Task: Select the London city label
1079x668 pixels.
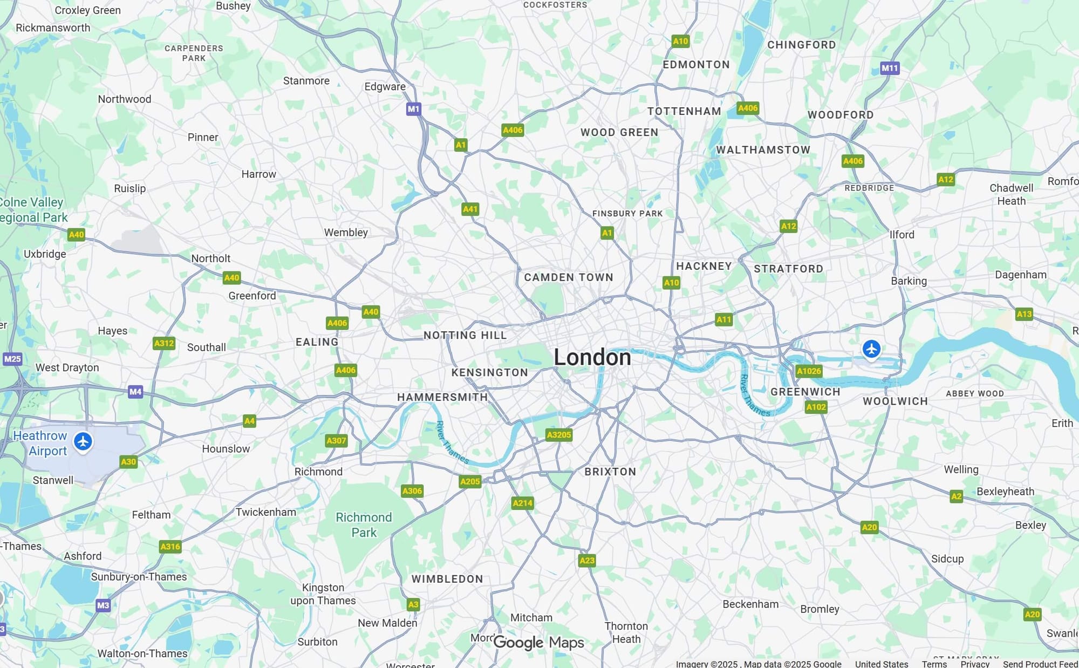Action: tap(592, 357)
